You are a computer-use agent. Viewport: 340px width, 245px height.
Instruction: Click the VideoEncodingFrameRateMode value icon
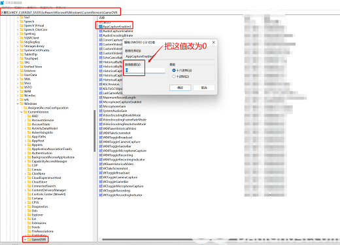click(101, 120)
